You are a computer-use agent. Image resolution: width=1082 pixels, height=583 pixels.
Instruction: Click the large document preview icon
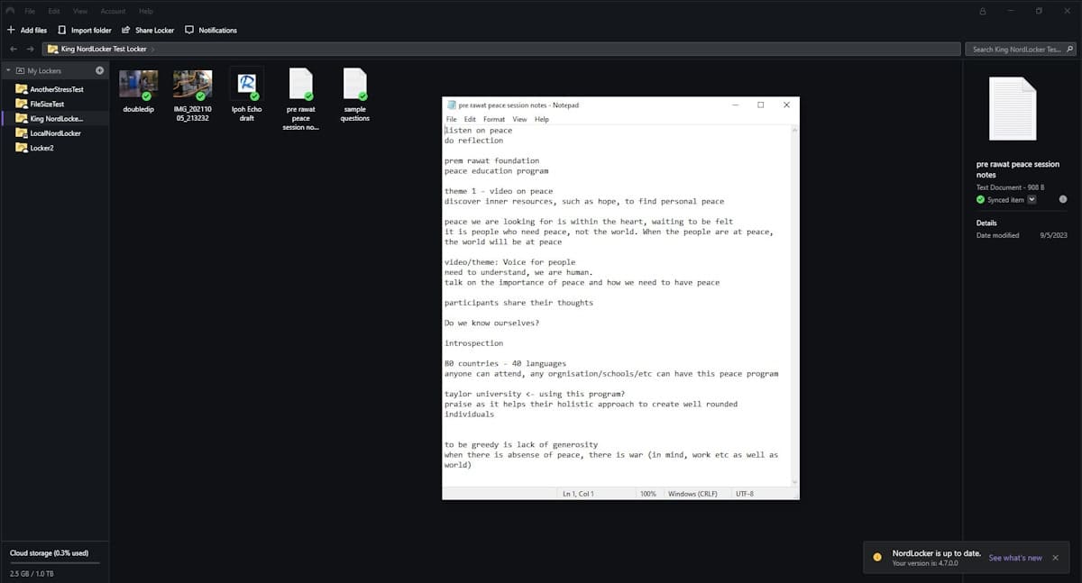[1013, 108]
